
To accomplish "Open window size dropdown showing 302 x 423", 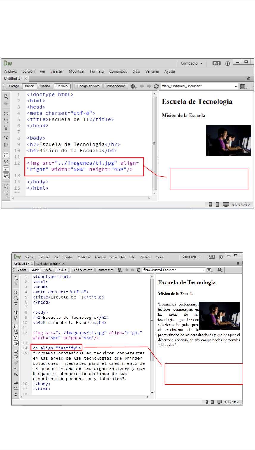I will point(241,205).
